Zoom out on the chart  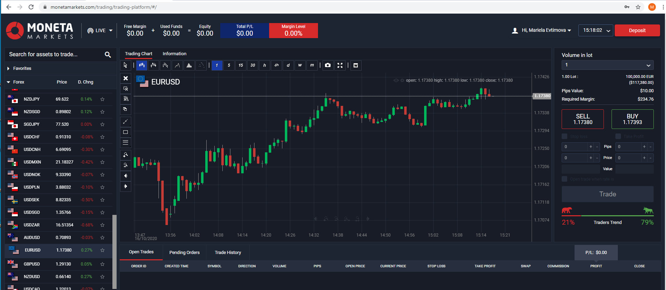[126, 165]
